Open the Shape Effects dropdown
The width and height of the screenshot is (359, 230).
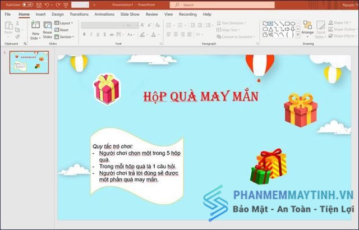(343, 36)
